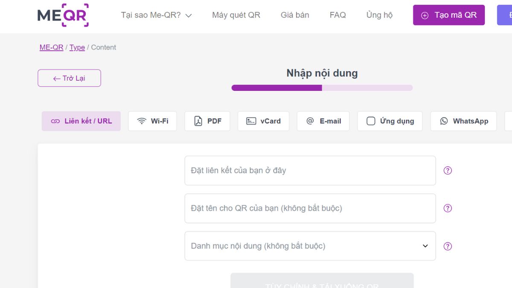Click the Trở Lại back button
This screenshot has height=288, width=512.
point(69,78)
